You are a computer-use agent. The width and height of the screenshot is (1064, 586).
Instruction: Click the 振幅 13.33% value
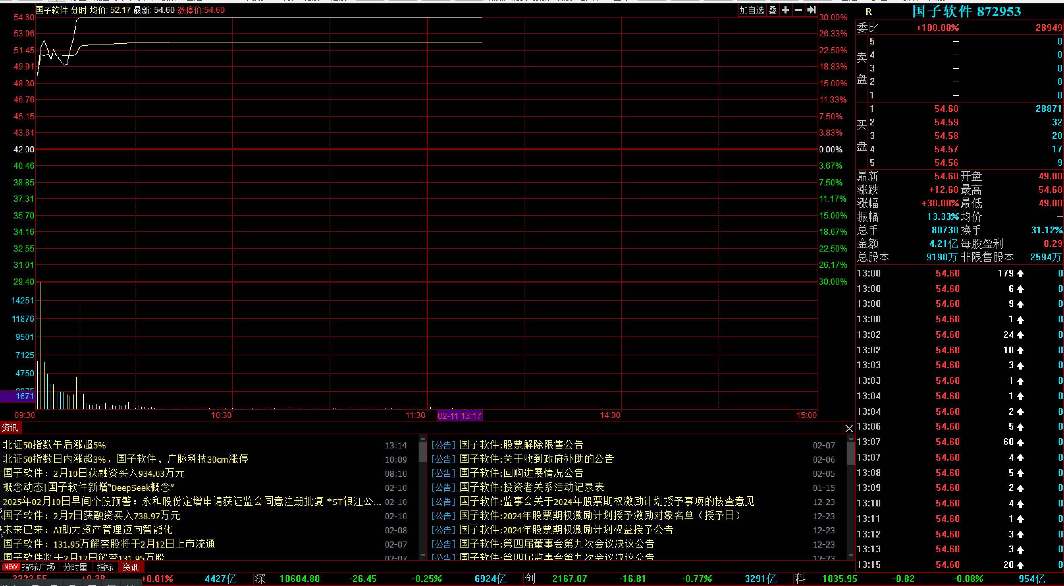tap(942, 217)
